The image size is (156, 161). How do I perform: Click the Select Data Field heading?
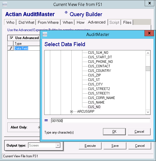65,44
